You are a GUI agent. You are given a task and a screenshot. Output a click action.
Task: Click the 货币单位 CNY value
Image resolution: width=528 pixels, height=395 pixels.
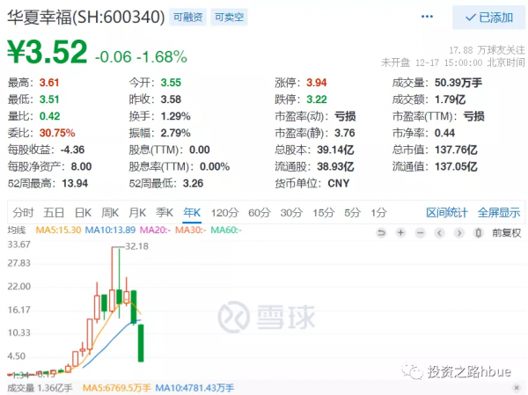(x=339, y=184)
